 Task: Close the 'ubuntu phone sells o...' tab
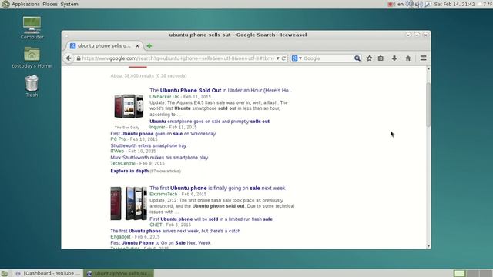click(x=137, y=46)
